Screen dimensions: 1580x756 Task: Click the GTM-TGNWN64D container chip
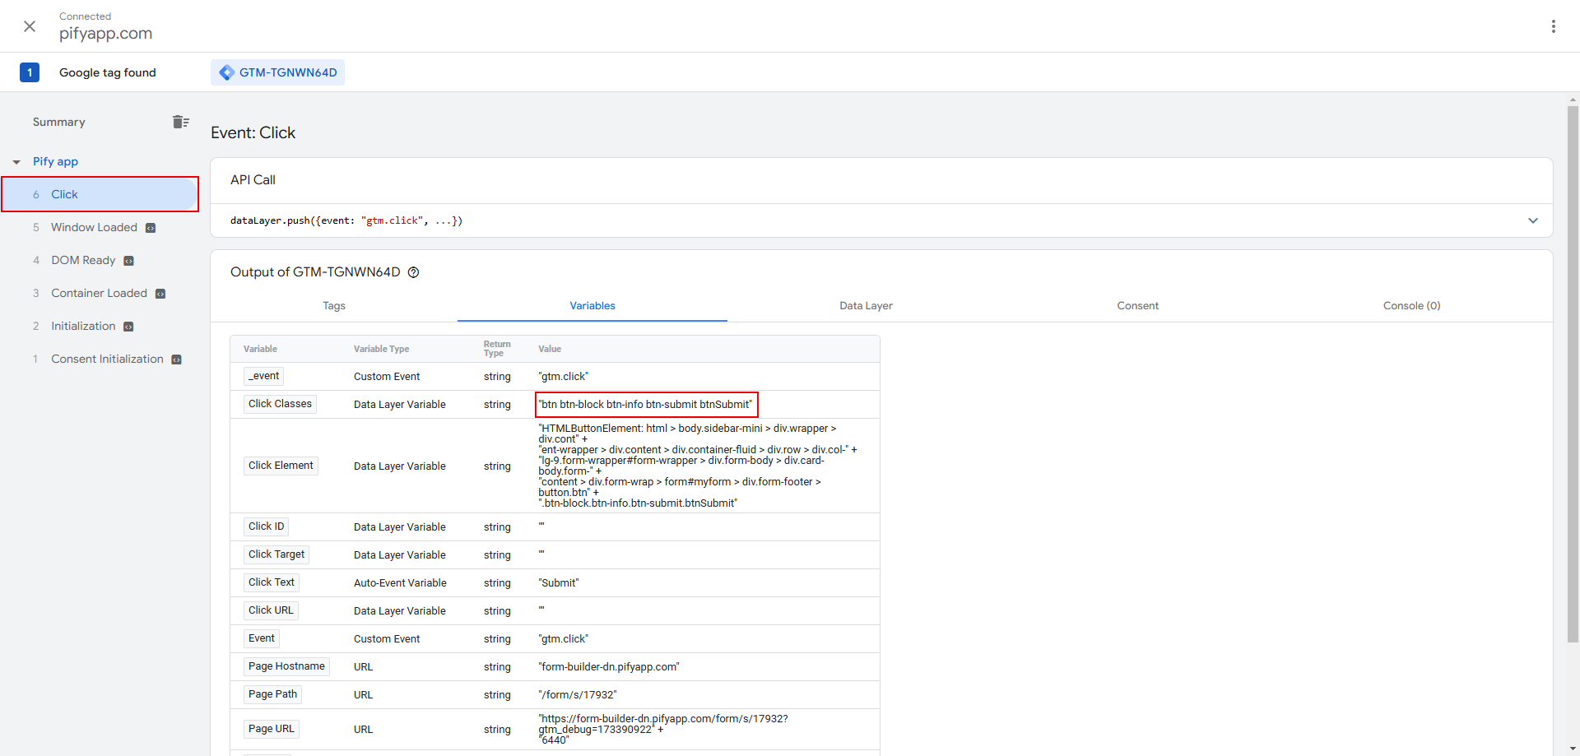[x=278, y=72]
